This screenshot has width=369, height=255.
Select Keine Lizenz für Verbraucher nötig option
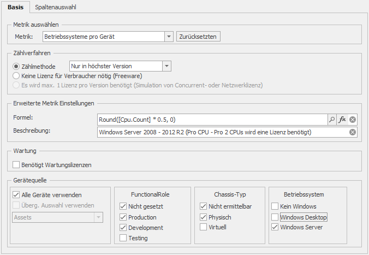coord(16,76)
